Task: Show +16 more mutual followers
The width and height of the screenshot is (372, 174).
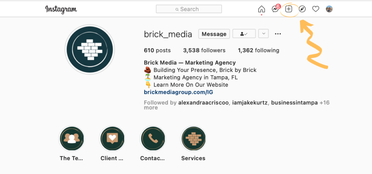Action: pos(324,103)
